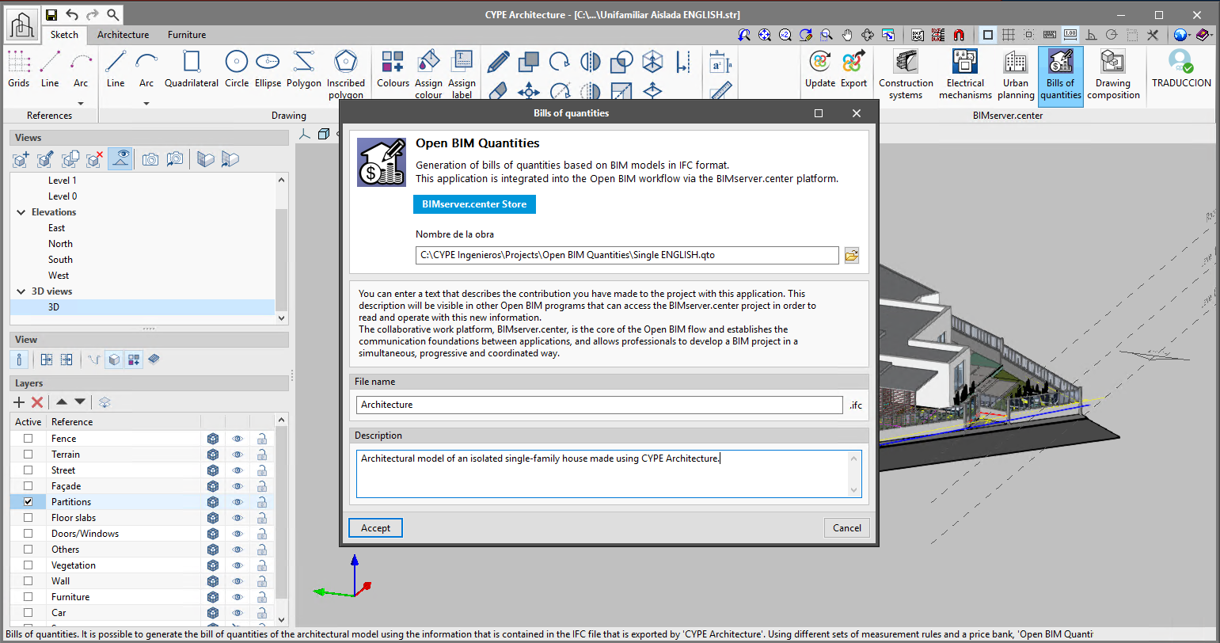
Task: Click the save icon in title bar
Action: 51,14
